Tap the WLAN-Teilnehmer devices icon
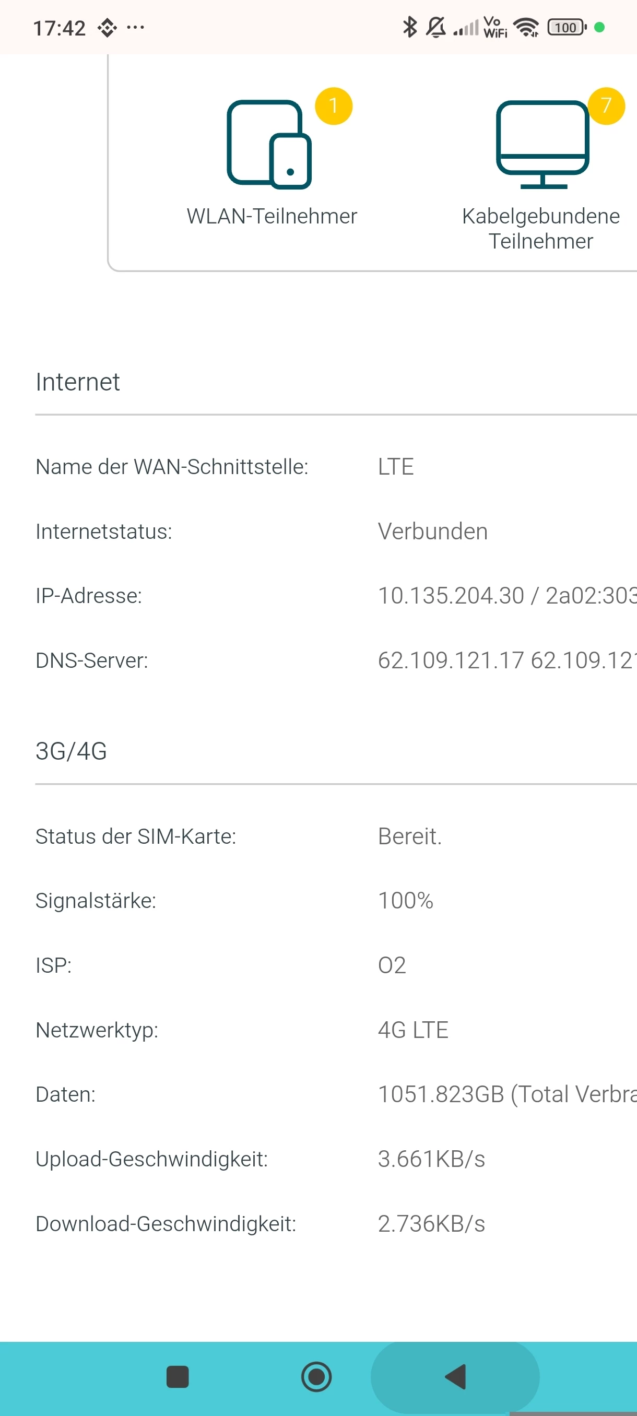The image size is (637, 1416). (269, 145)
